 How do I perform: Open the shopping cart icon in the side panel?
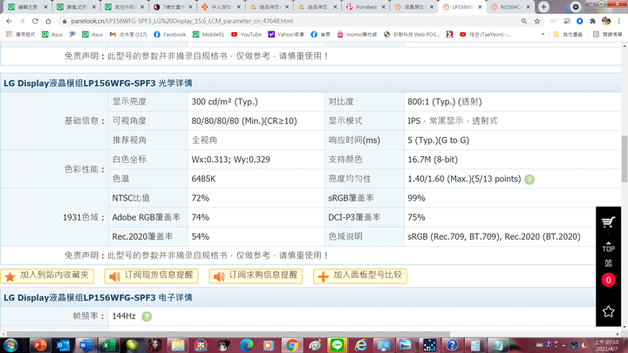click(x=608, y=221)
